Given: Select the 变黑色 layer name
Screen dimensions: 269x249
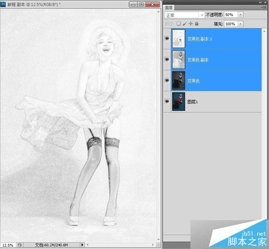Looking at the screenshot, I should tap(193, 81).
